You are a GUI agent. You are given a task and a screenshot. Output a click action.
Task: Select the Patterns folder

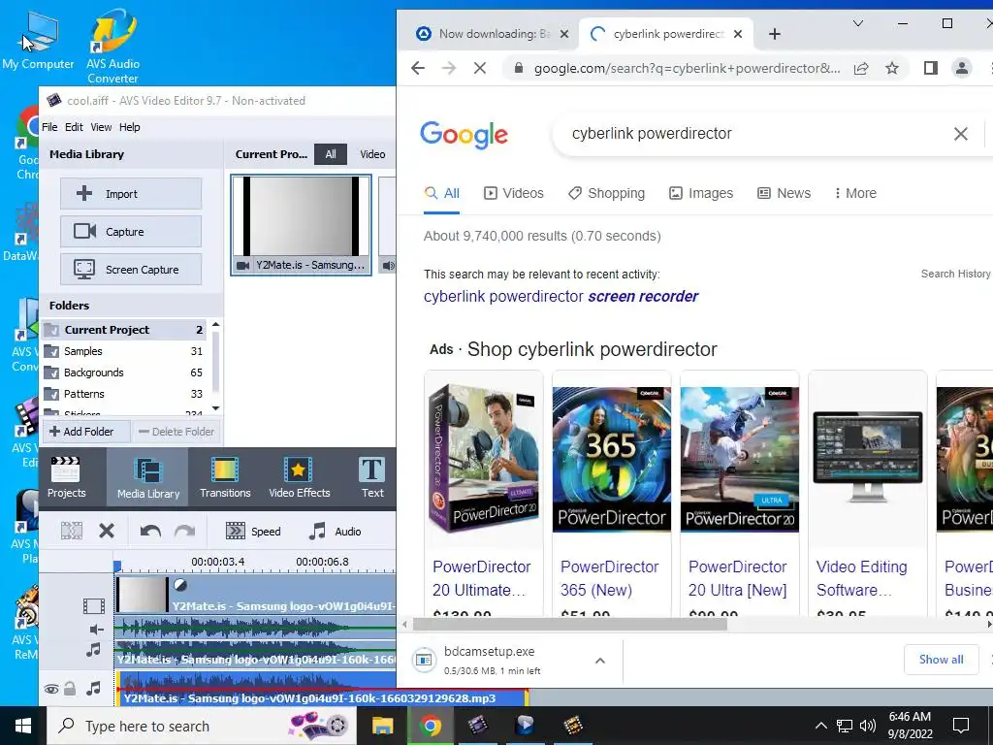click(125, 394)
